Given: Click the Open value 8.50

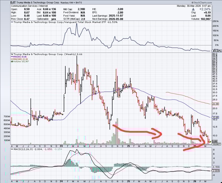Looking at the screenshot, I should point(27,9).
